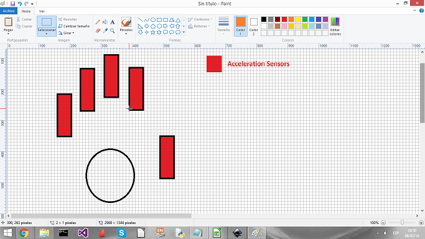Expand the full shapes gallery
The height and width of the screenshot is (239, 425).
184,32
